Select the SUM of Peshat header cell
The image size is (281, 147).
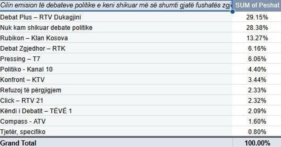(257, 5)
